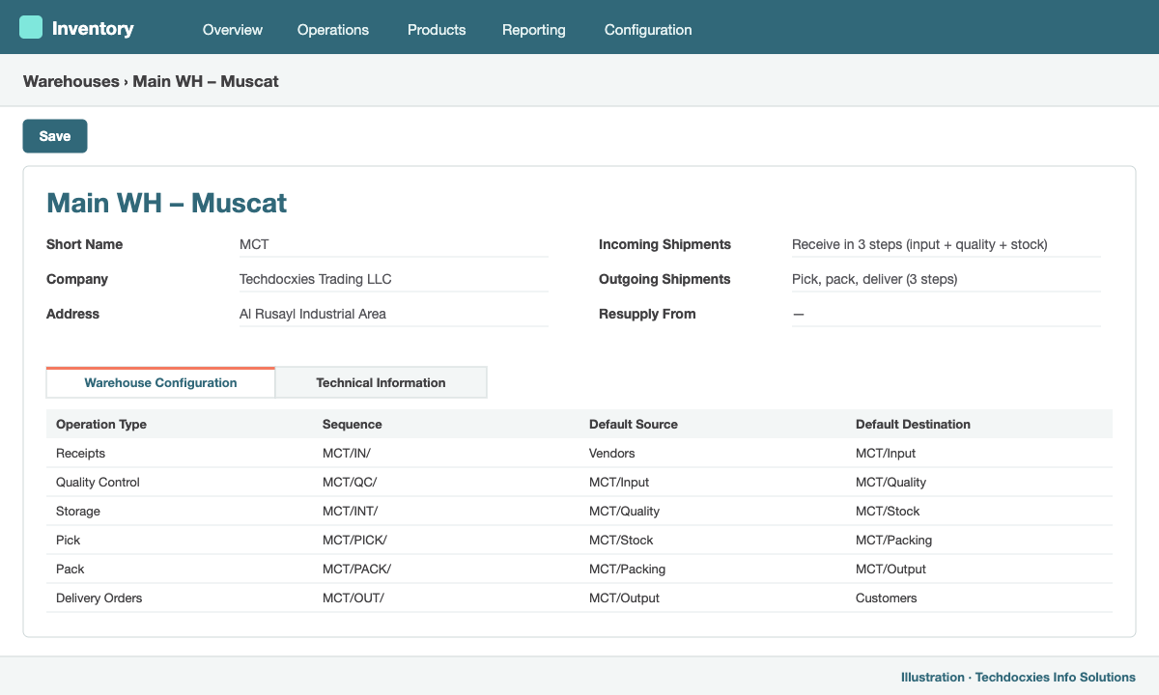The width and height of the screenshot is (1159, 695).
Task: Click the Address label
Action: (x=72, y=314)
